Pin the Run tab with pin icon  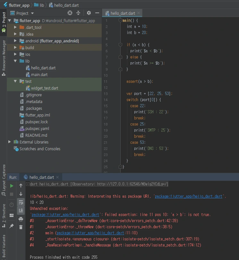[12, 226]
